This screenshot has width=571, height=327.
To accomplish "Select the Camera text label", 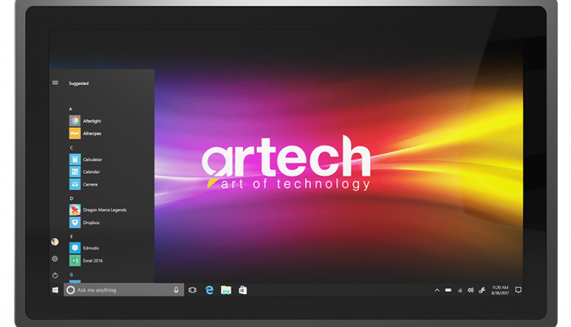I will coord(90,185).
